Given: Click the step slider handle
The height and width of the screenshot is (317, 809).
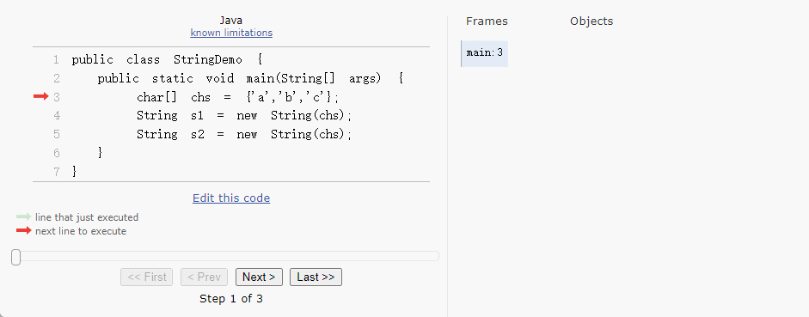Looking at the screenshot, I should pos(16,257).
